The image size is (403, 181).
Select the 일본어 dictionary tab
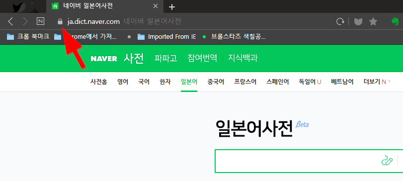coord(189,82)
